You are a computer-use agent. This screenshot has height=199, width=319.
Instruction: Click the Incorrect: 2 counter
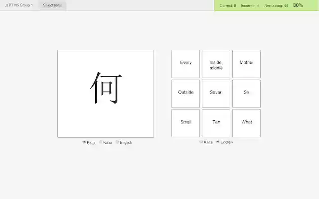(x=250, y=5)
